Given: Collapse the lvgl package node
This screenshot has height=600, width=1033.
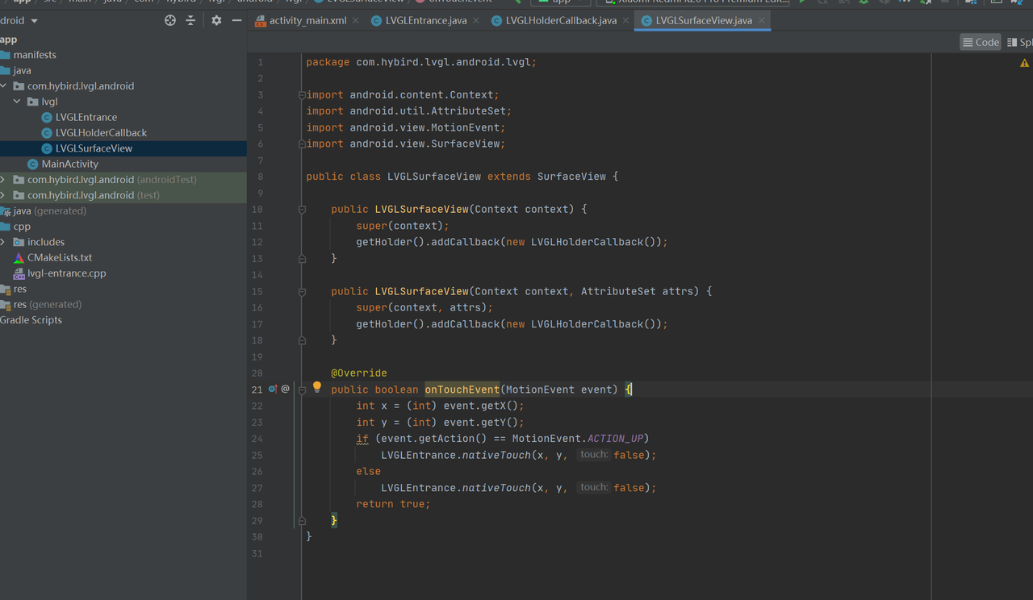Looking at the screenshot, I should [x=18, y=102].
